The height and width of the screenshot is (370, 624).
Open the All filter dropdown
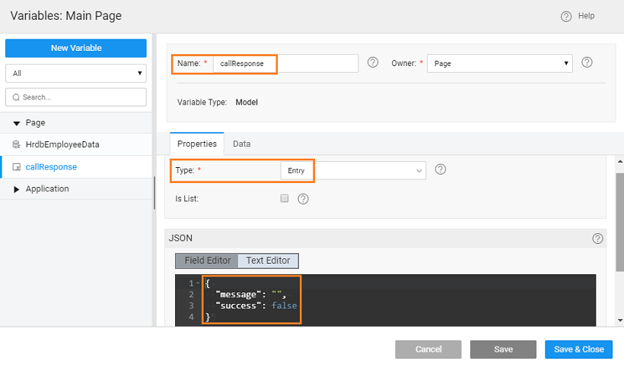coord(75,74)
